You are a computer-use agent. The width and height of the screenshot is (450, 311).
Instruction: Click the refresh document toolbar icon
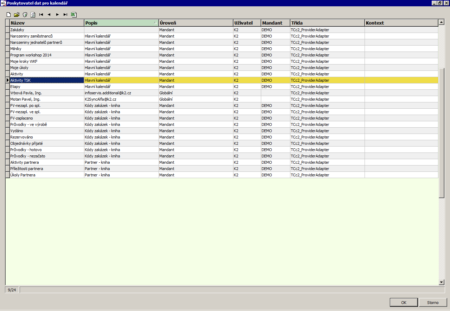tap(33, 15)
